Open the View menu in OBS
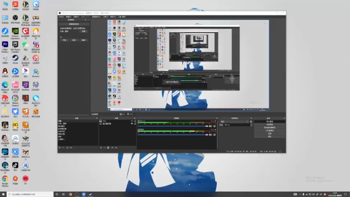The width and height of the screenshot is (350, 197). 76,17
